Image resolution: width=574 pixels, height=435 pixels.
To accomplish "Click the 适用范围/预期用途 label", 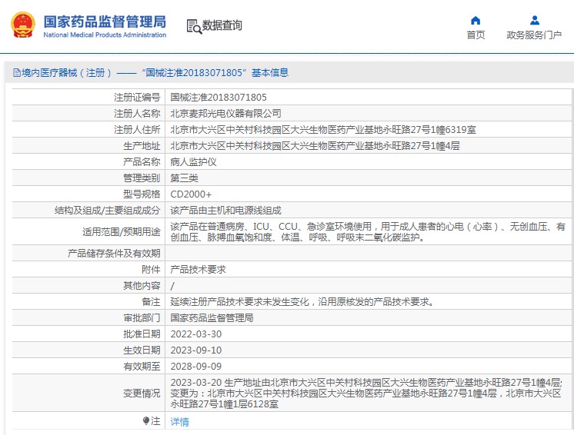I will click(x=121, y=232).
